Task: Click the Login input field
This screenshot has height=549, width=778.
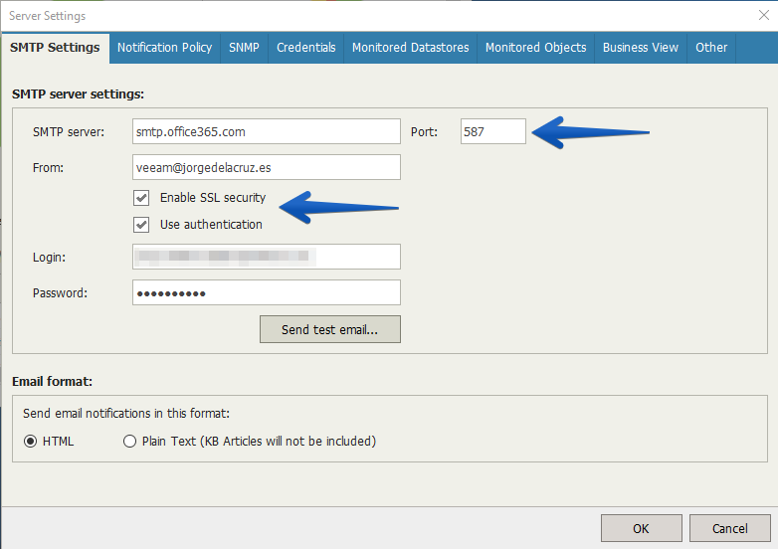Action: pos(267,257)
